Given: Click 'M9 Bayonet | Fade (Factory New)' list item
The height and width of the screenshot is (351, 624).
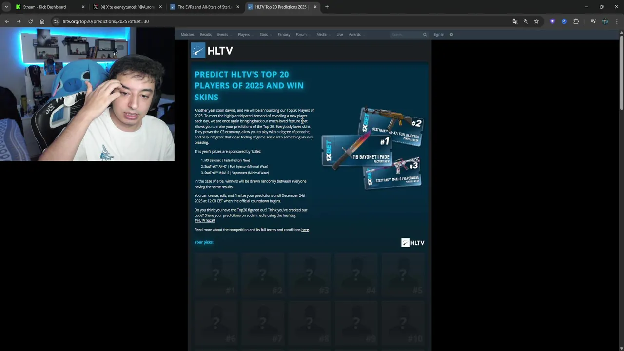Looking at the screenshot, I should pos(227,160).
